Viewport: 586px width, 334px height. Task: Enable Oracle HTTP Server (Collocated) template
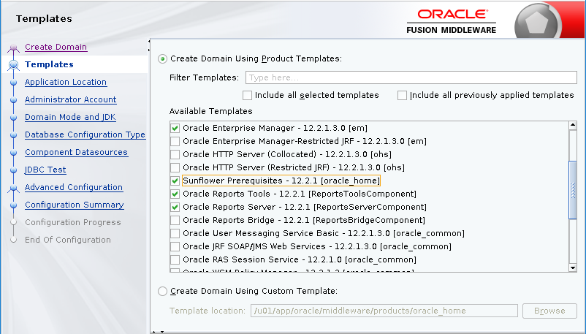pos(175,154)
